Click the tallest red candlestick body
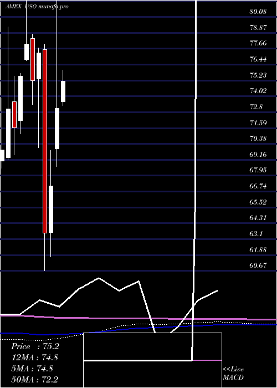The image size is (277, 388). 45,141
